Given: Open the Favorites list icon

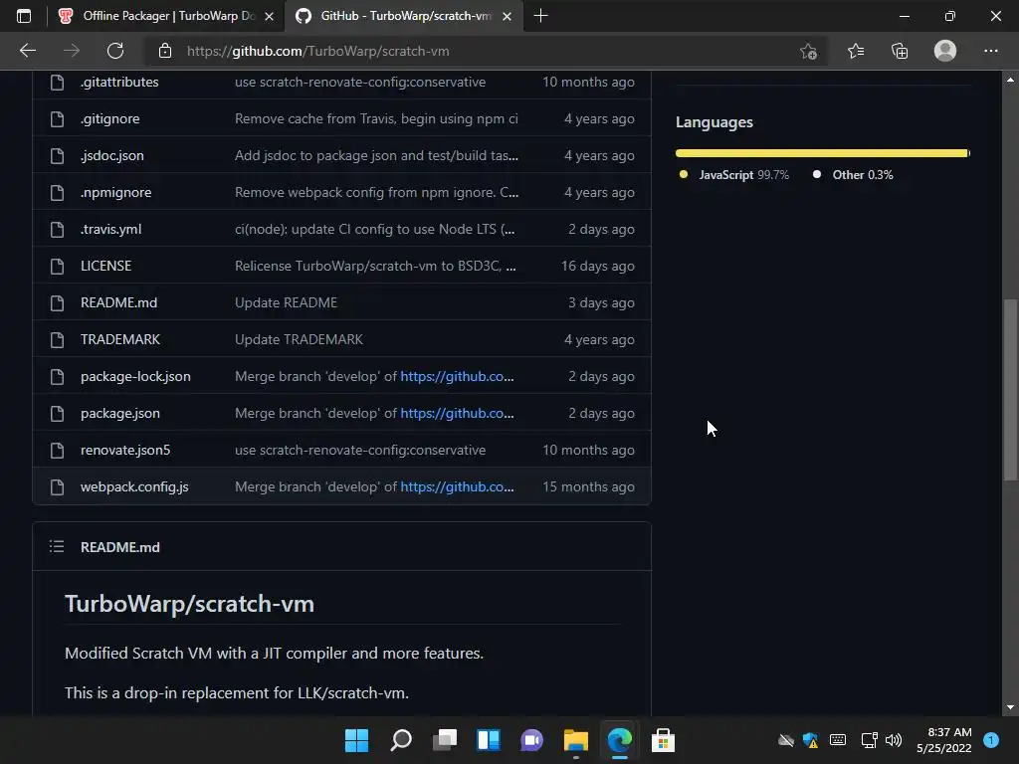Looking at the screenshot, I should click(856, 51).
